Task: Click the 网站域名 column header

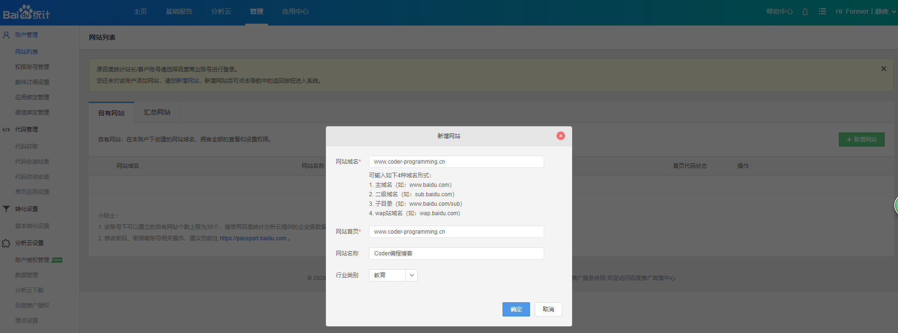Action: pos(128,166)
